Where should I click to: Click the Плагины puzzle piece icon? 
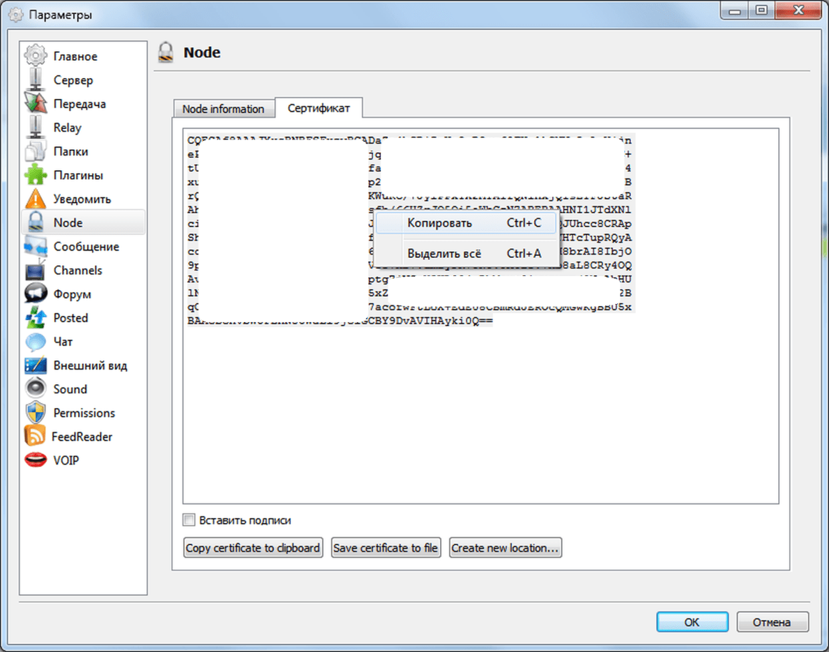click(x=35, y=175)
